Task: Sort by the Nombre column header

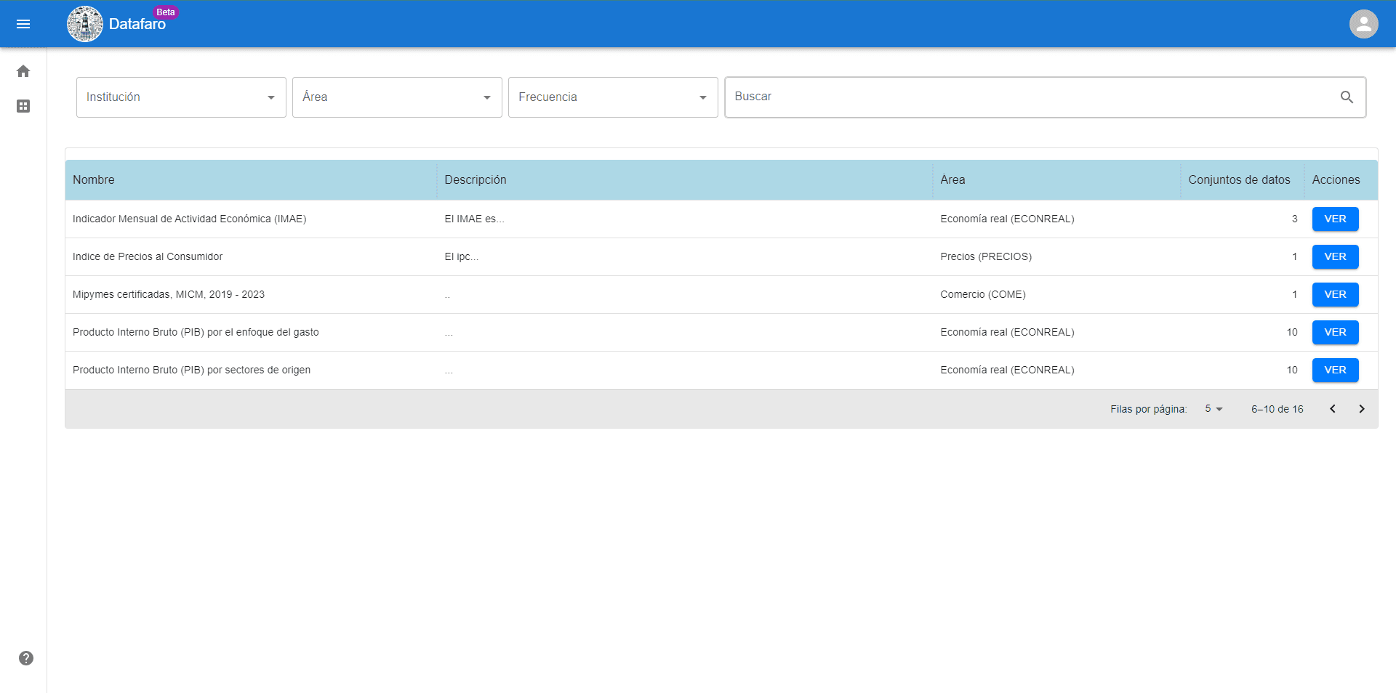Action: [x=94, y=180]
